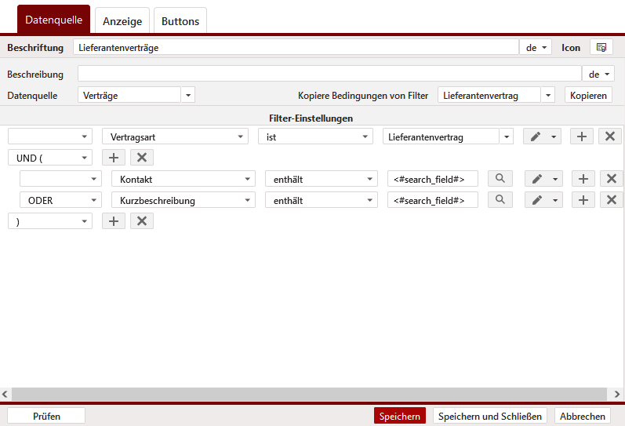Image resolution: width=625 pixels, height=426 pixels.
Task: Delete the Kurzbeschreibung condition row
Action: click(612, 200)
